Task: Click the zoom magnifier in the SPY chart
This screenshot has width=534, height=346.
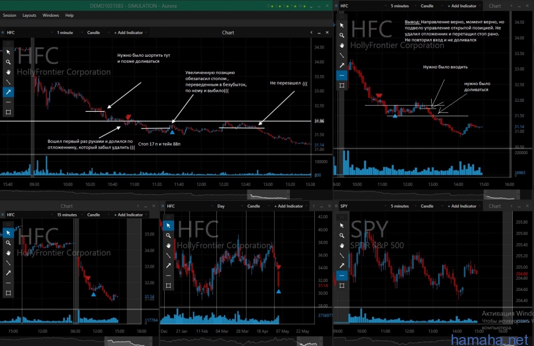Action: click(342, 235)
